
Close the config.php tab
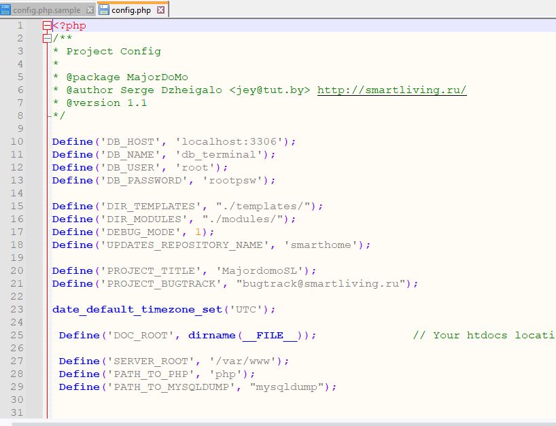(160, 10)
